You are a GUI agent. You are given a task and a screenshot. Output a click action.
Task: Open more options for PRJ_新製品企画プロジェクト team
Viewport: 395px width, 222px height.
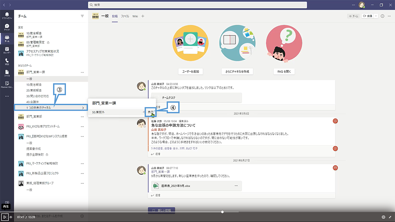[82, 173]
